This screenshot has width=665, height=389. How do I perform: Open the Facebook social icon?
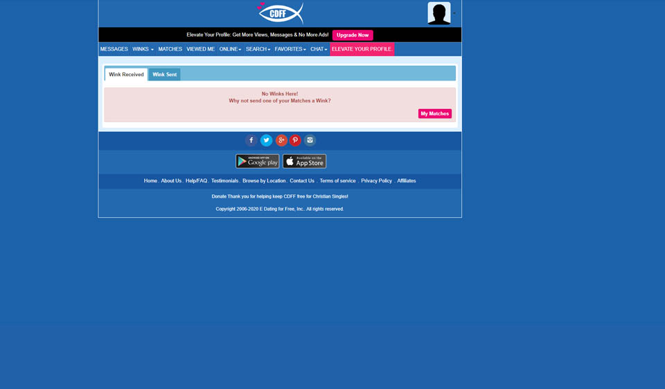pos(251,140)
